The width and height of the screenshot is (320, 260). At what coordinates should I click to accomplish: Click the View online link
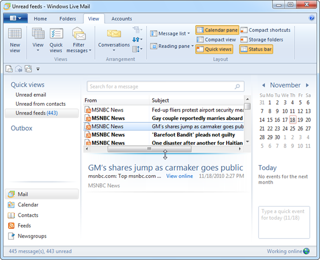(179, 176)
